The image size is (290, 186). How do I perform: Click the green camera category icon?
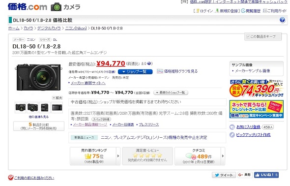pyautogui.click(x=56, y=7)
